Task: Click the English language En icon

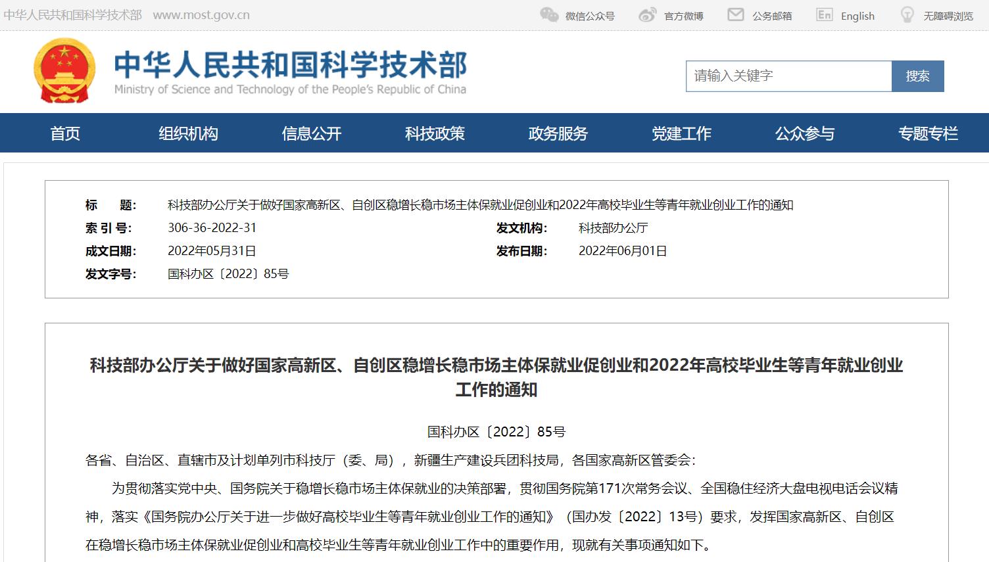Action: [x=824, y=14]
